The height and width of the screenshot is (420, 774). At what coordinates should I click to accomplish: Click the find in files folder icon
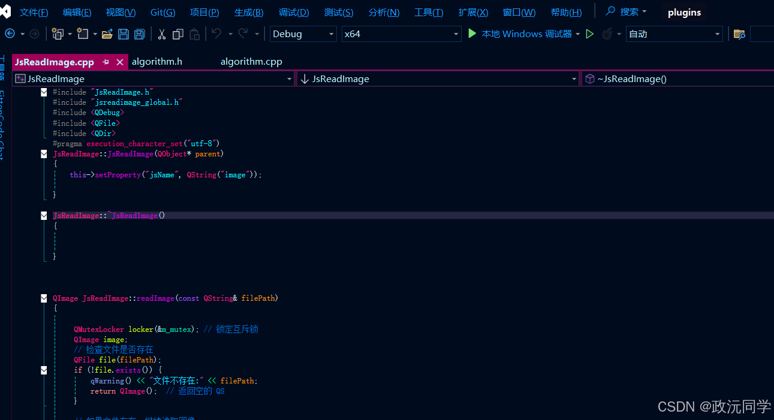(x=739, y=34)
